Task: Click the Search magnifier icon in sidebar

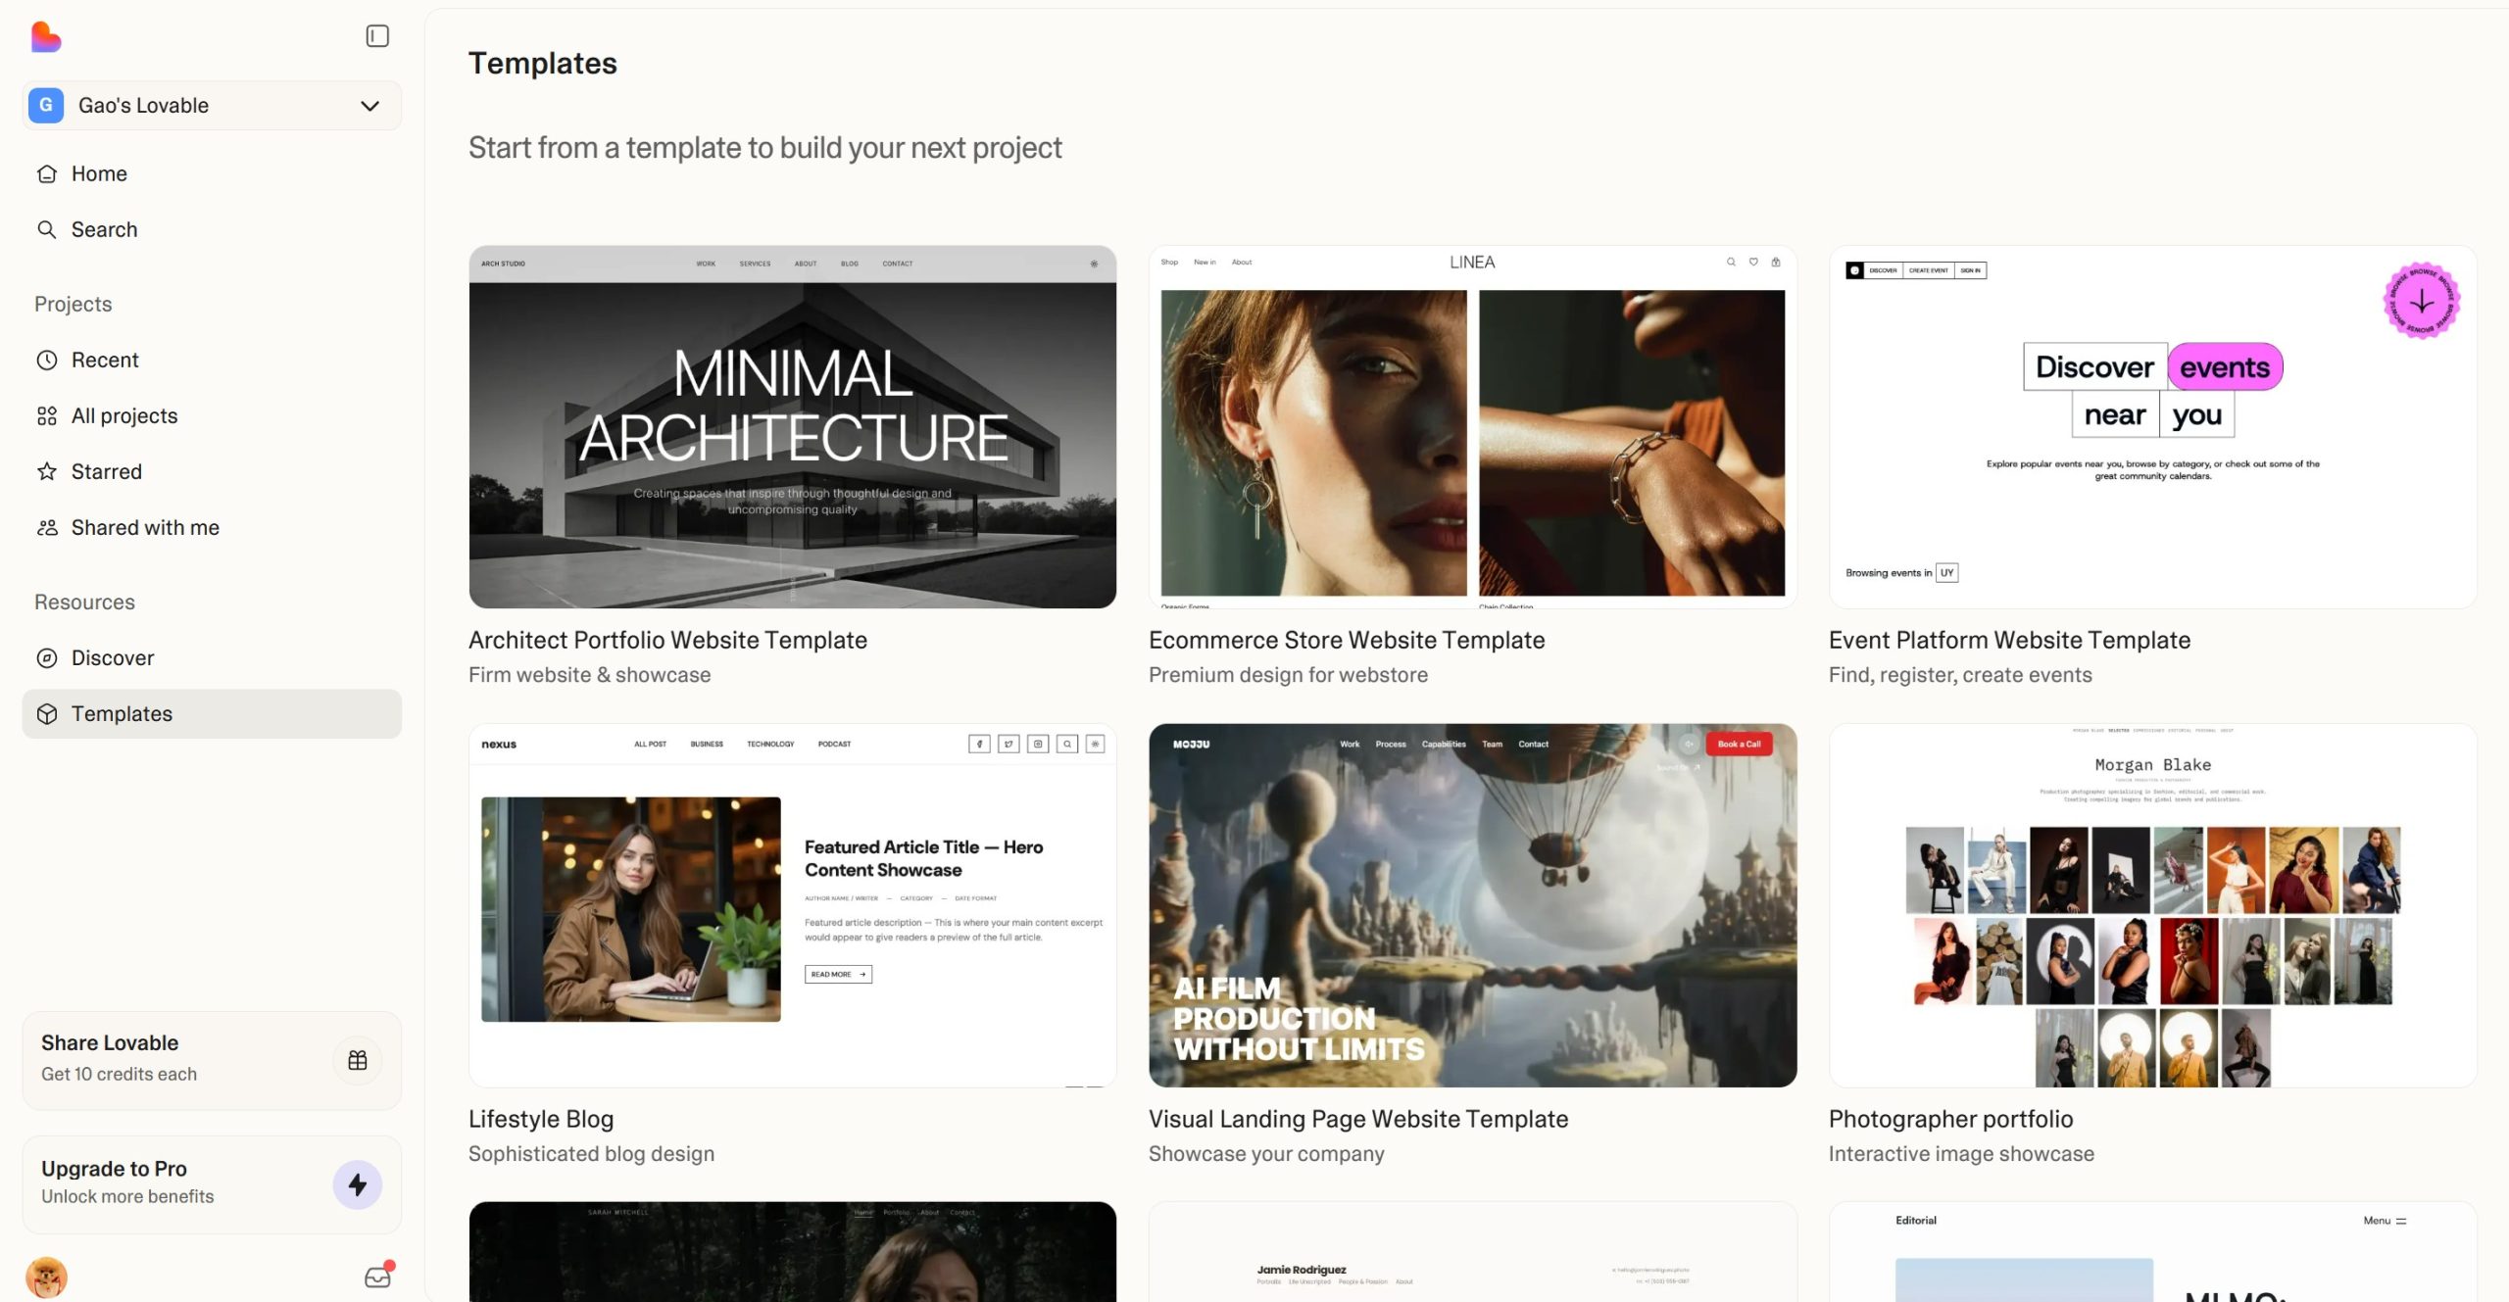Action: pyautogui.click(x=47, y=229)
